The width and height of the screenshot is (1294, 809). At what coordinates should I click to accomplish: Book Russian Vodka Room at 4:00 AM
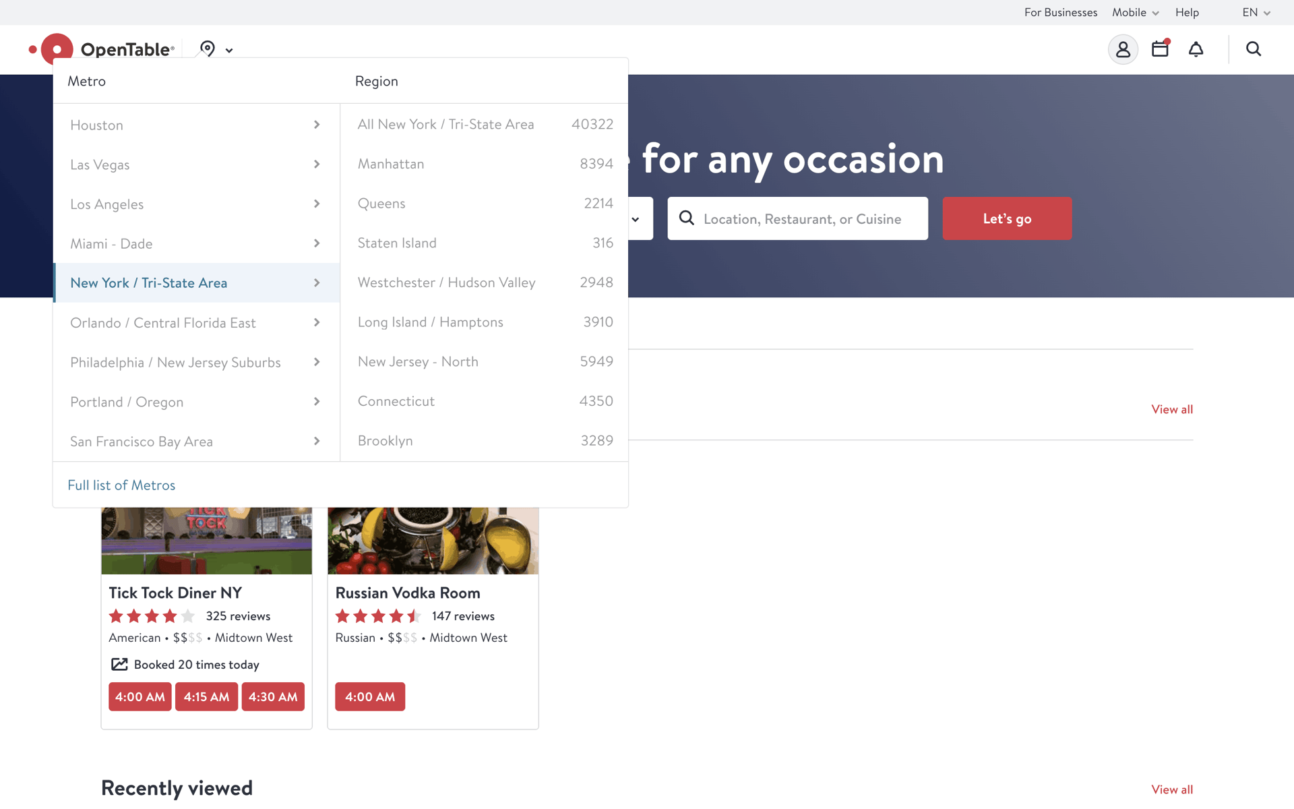coord(370,696)
